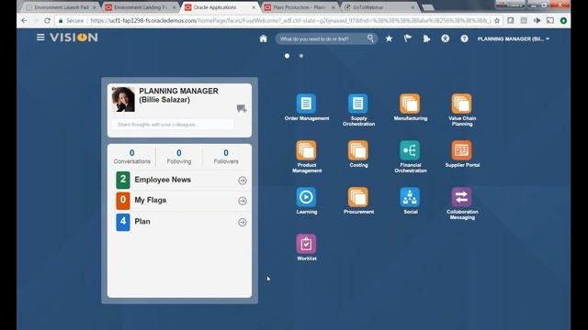Screen dimensions: 588x330
Task: Switch to Oracle Applications browser tab
Action: (220, 7)
